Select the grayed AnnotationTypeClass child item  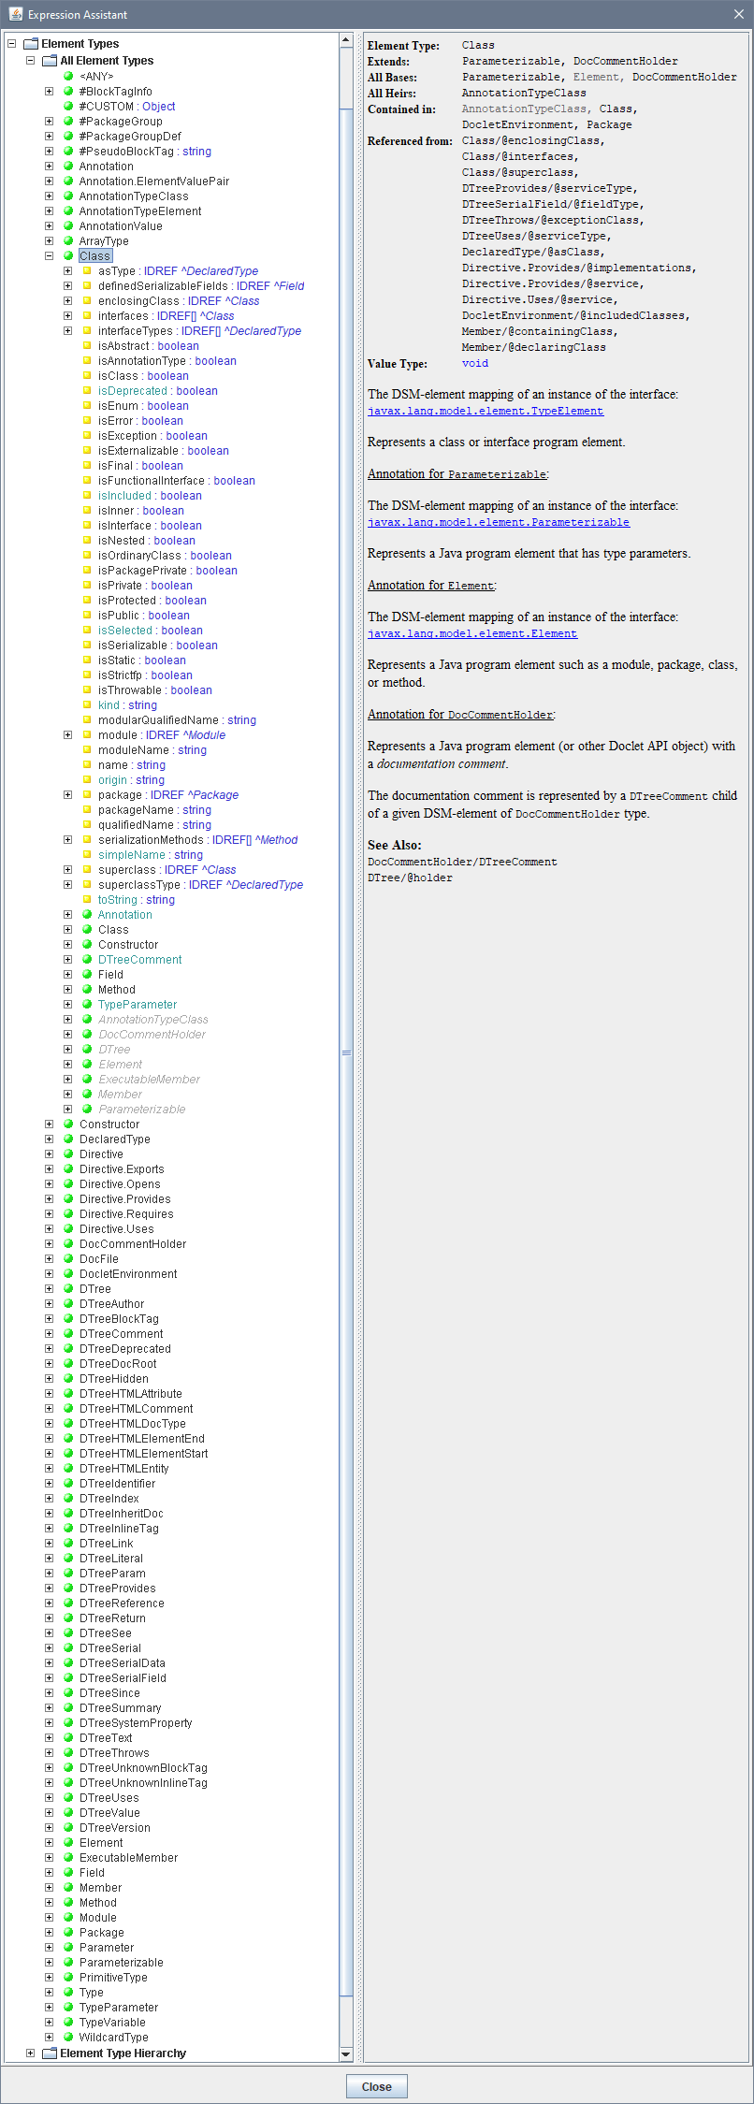click(153, 1020)
